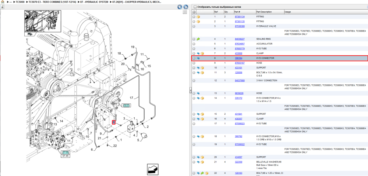
Task: Select the ACCUMULATOR description text
Action: pyautogui.click(x=264, y=44)
